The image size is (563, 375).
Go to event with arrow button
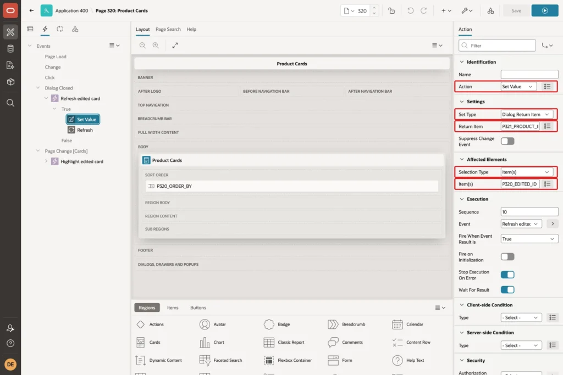point(553,223)
